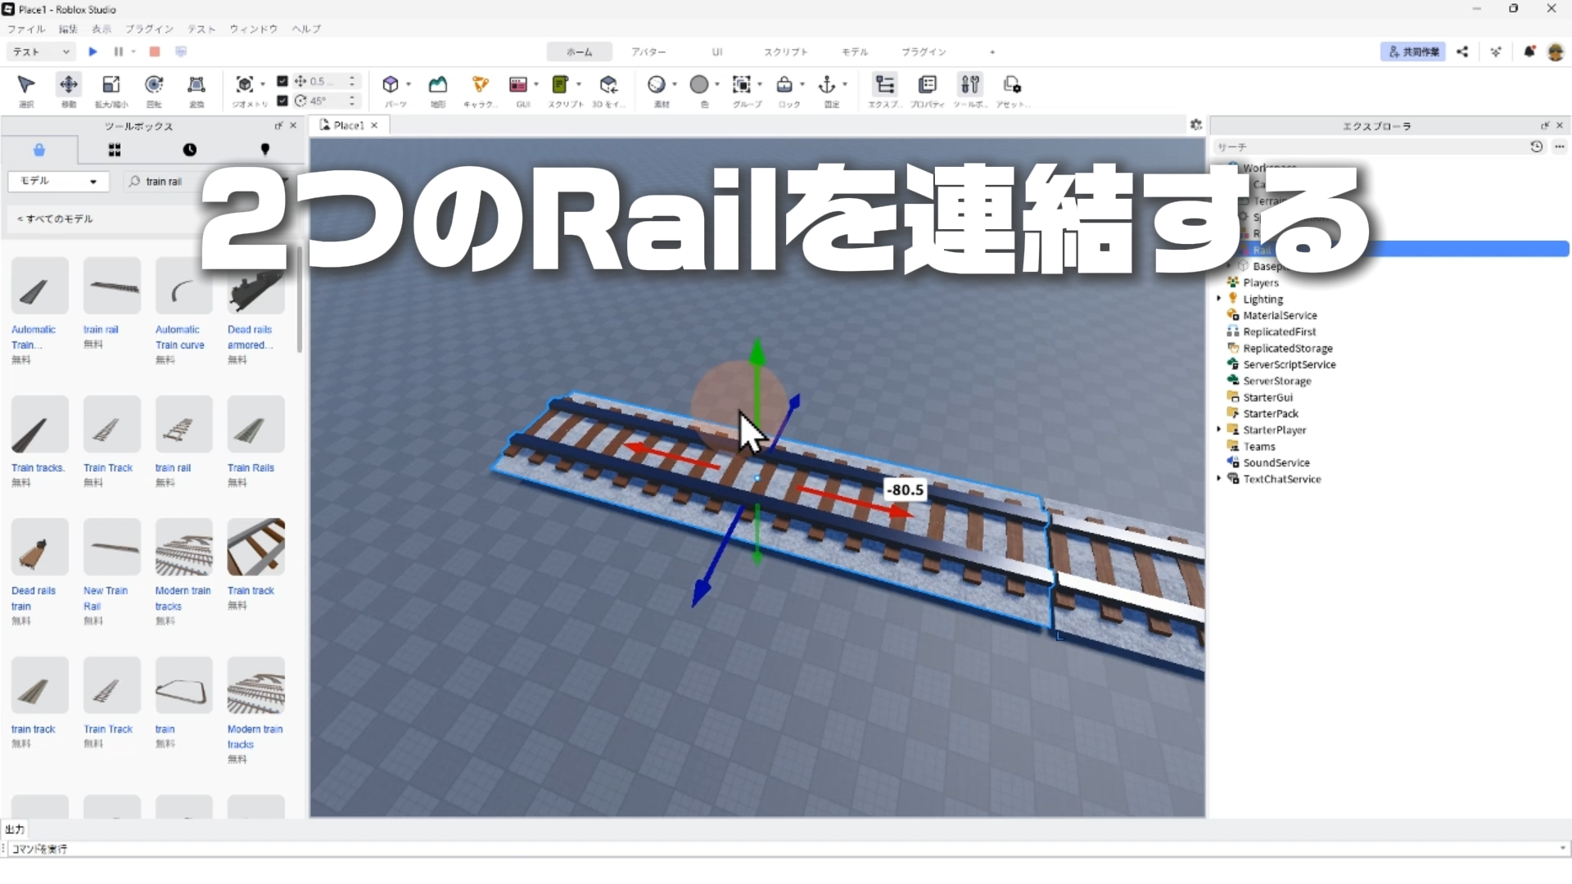This screenshot has width=1572, height=884.
Task: Toggle the Toolbox (ツールボックス) panel button
Action: [x=969, y=84]
